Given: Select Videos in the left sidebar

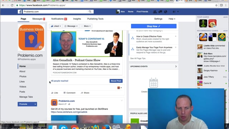Looking at the screenshot, I should [x=23, y=87].
